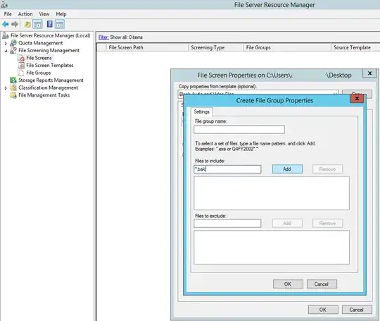Open the Action menu
The image size is (380, 321).
25,14
